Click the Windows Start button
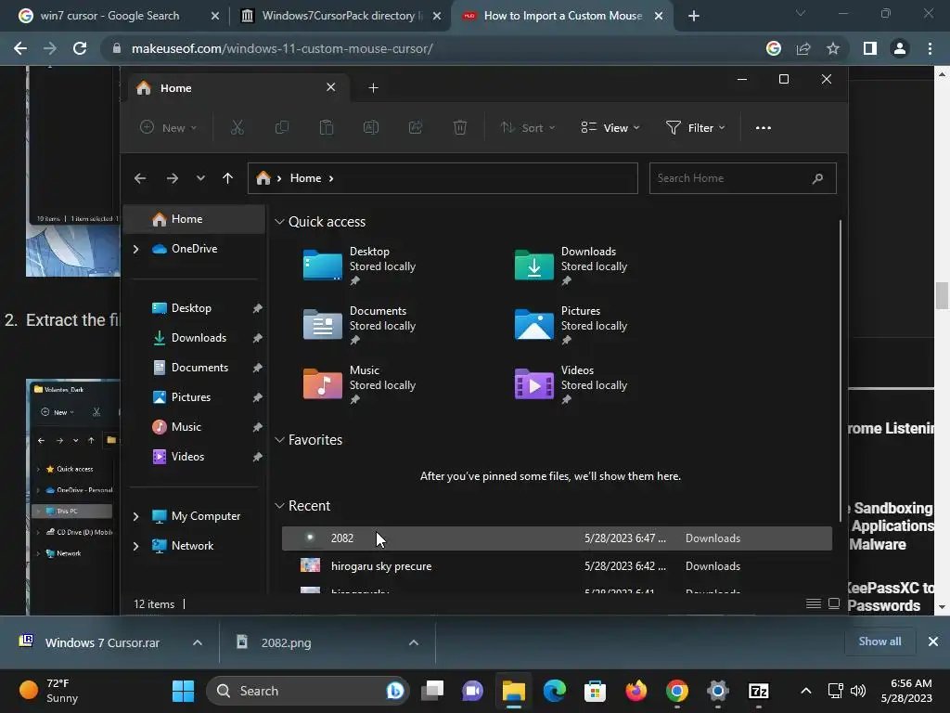 pos(183,691)
